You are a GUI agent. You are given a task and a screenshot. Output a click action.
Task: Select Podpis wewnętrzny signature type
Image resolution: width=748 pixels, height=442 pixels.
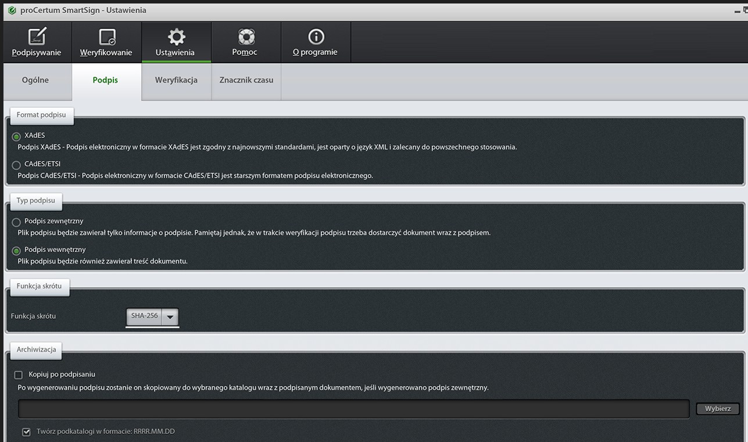[16, 251]
